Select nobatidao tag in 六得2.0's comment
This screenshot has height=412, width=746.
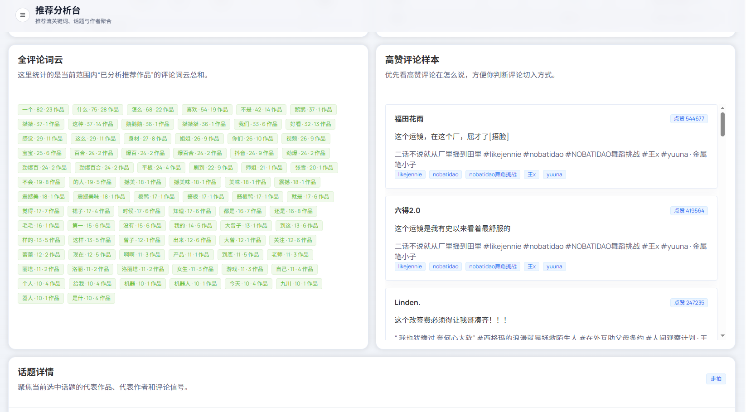tap(446, 267)
